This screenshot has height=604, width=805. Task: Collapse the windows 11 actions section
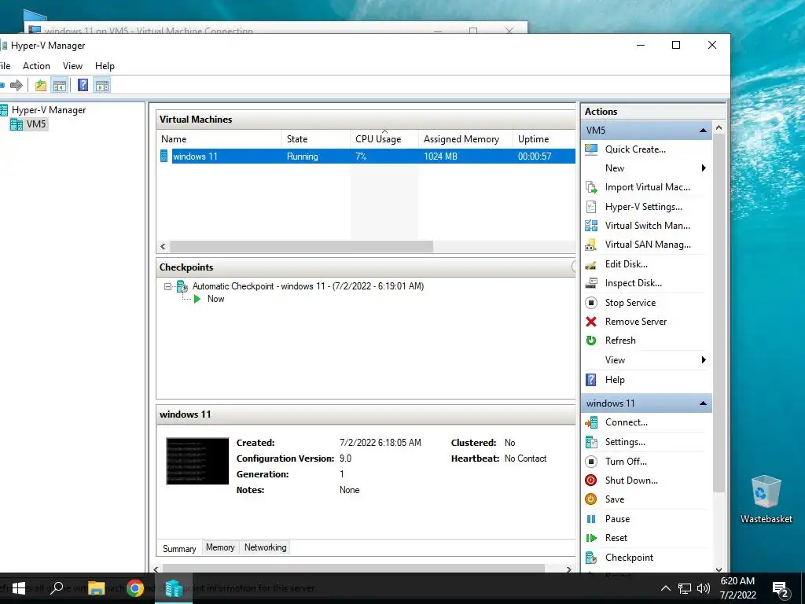(x=703, y=403)
